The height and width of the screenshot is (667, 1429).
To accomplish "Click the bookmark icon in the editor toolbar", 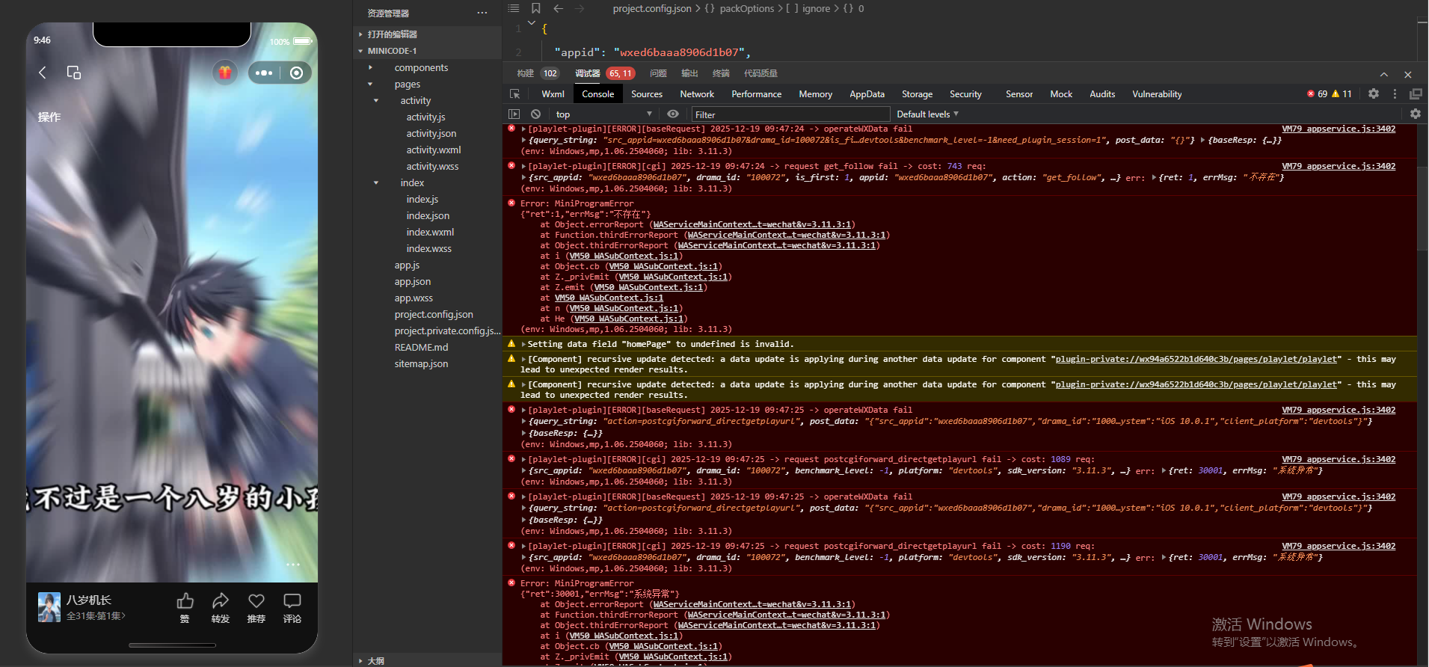I will (x=536, y=8).
